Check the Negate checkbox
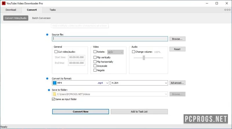This screenshot has width=232, height=129. click(x=95, y=70)
